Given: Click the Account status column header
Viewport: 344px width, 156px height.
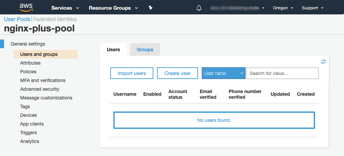Looking at the screenshot, I should (178, 94).
